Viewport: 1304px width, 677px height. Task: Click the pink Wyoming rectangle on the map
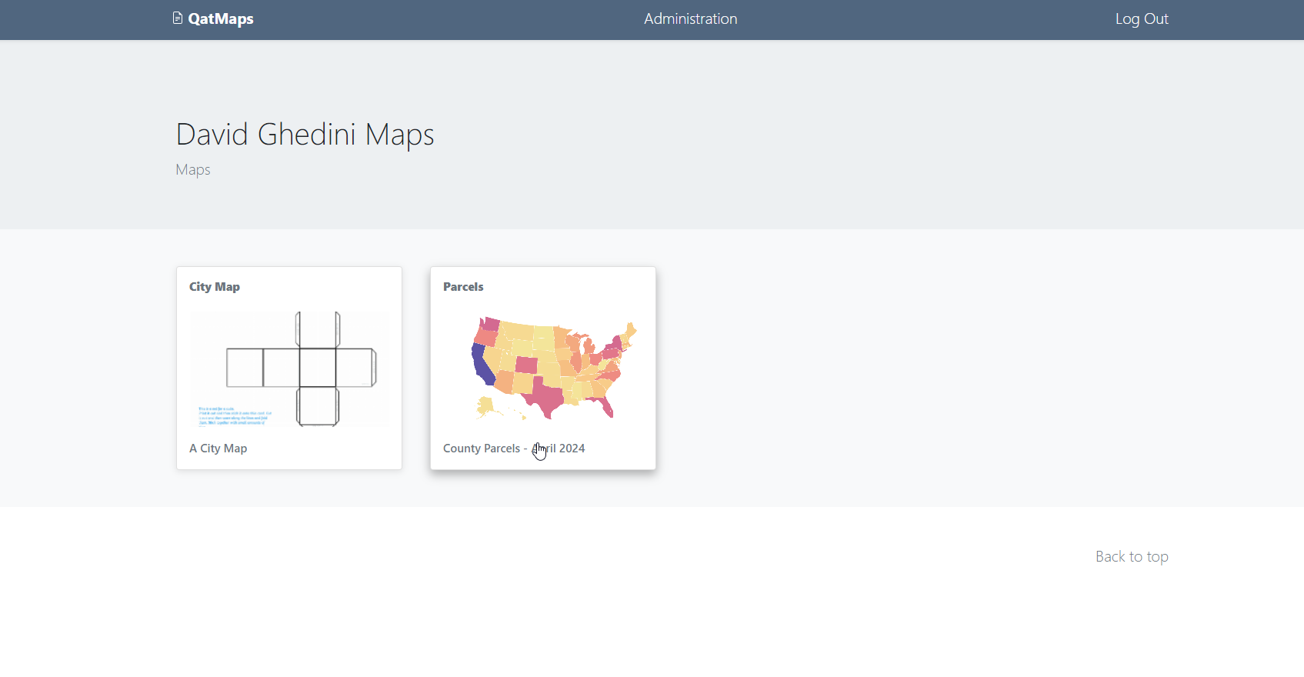[526, 365]
